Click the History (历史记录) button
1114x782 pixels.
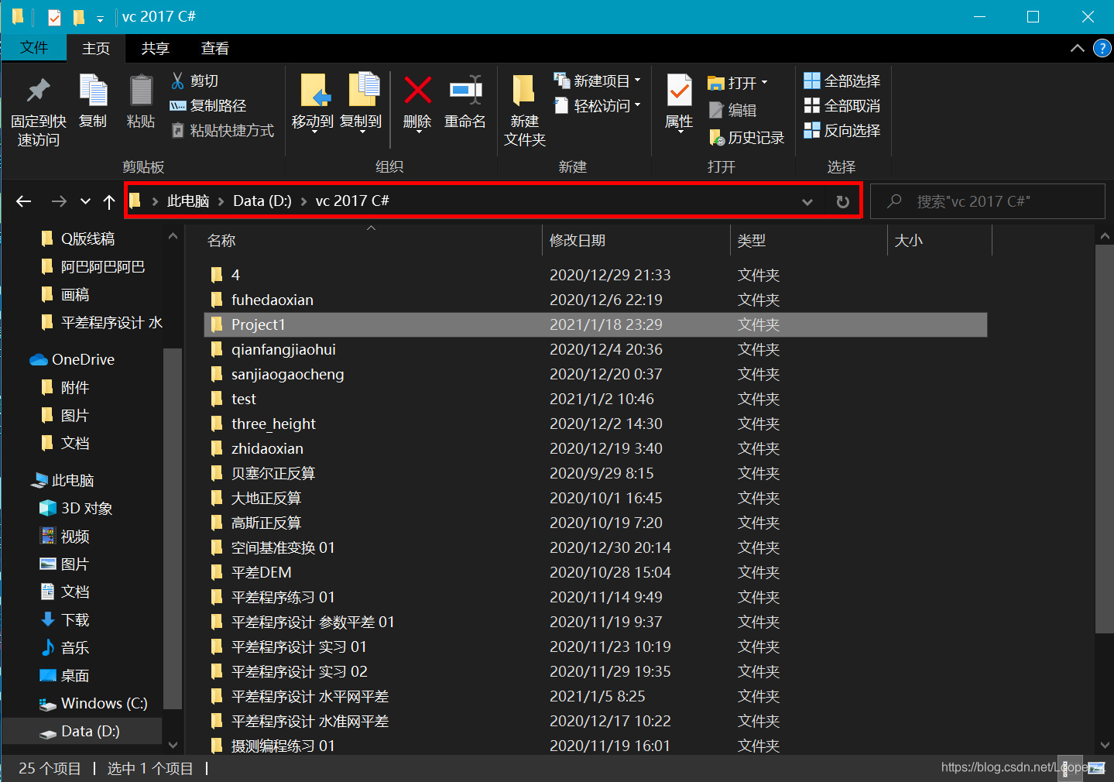tap(747, 138)
